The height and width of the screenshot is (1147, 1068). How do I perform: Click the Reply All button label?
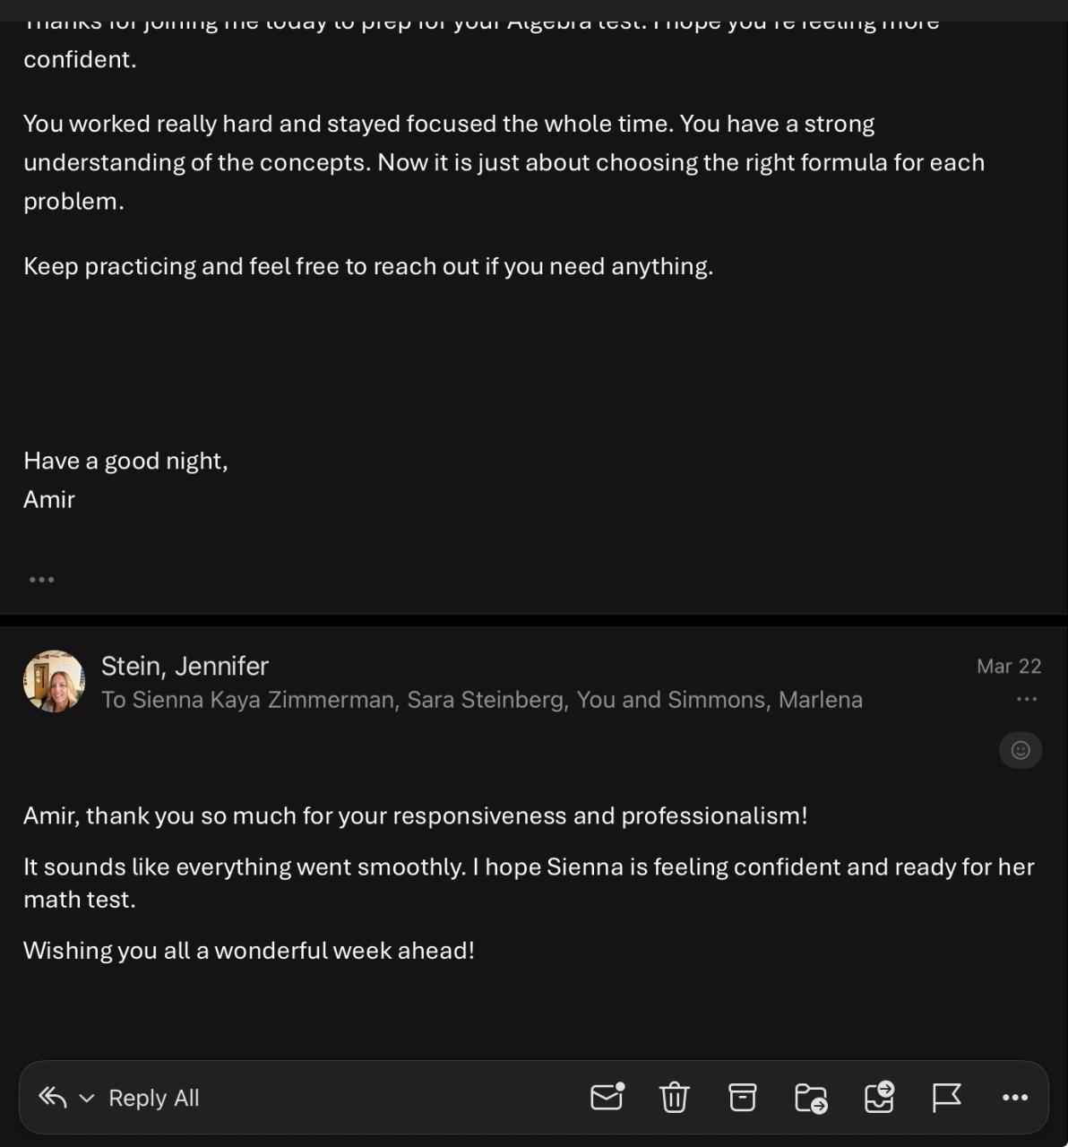point(154,1098)
